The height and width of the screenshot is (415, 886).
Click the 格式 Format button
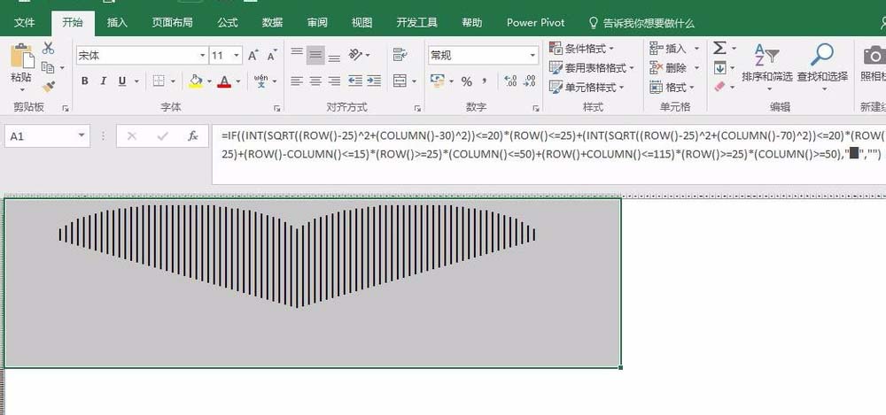(x=670, y=88)
